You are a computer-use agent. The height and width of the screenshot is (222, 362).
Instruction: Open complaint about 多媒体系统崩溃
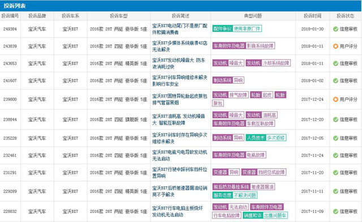(x=180, y=46)
